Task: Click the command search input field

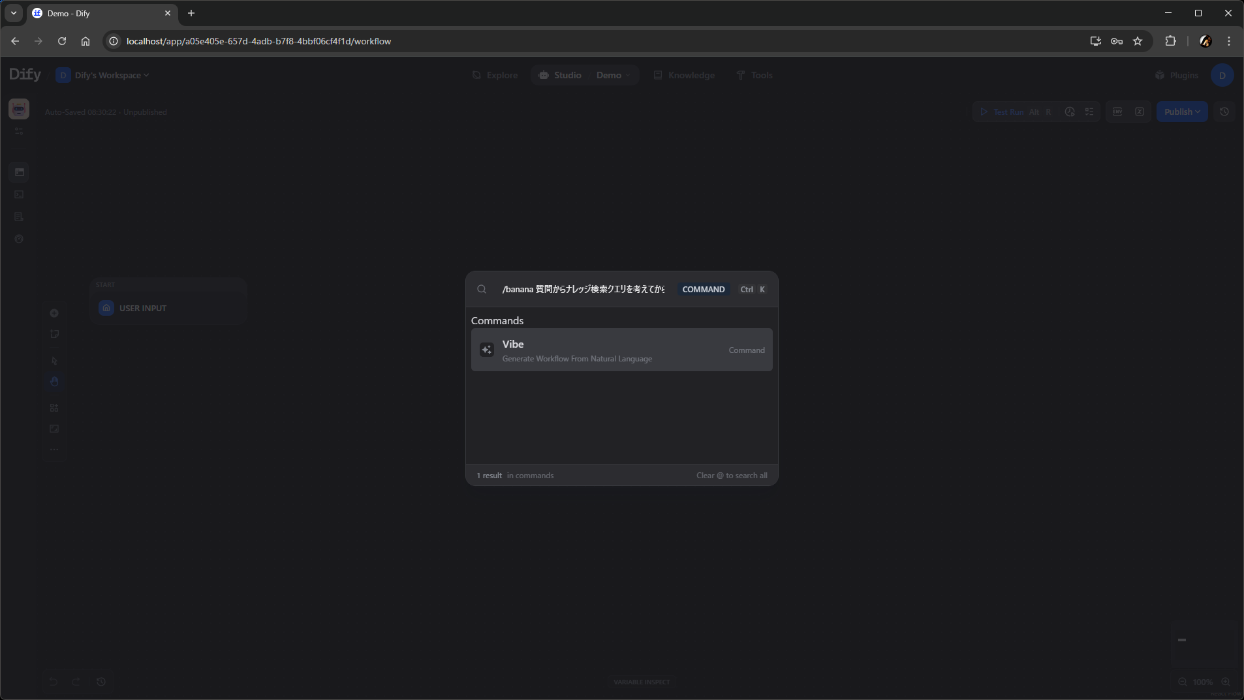Action: (x=583, y=289)
